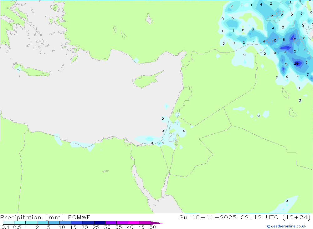This screenshot has width=313, height=229.
Task: Click the above-50 arrow tip of the legend
Action: click(156, 223)
